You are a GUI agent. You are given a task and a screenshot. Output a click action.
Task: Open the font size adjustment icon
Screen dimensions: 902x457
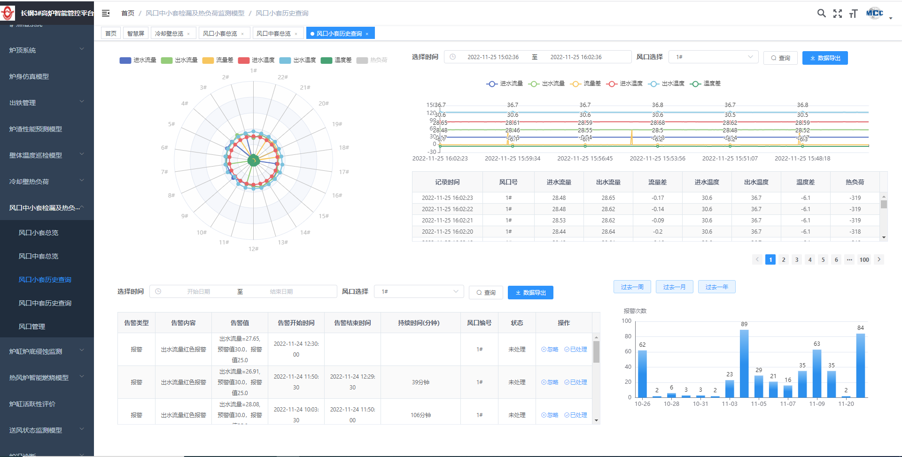(x=853, y=14)
